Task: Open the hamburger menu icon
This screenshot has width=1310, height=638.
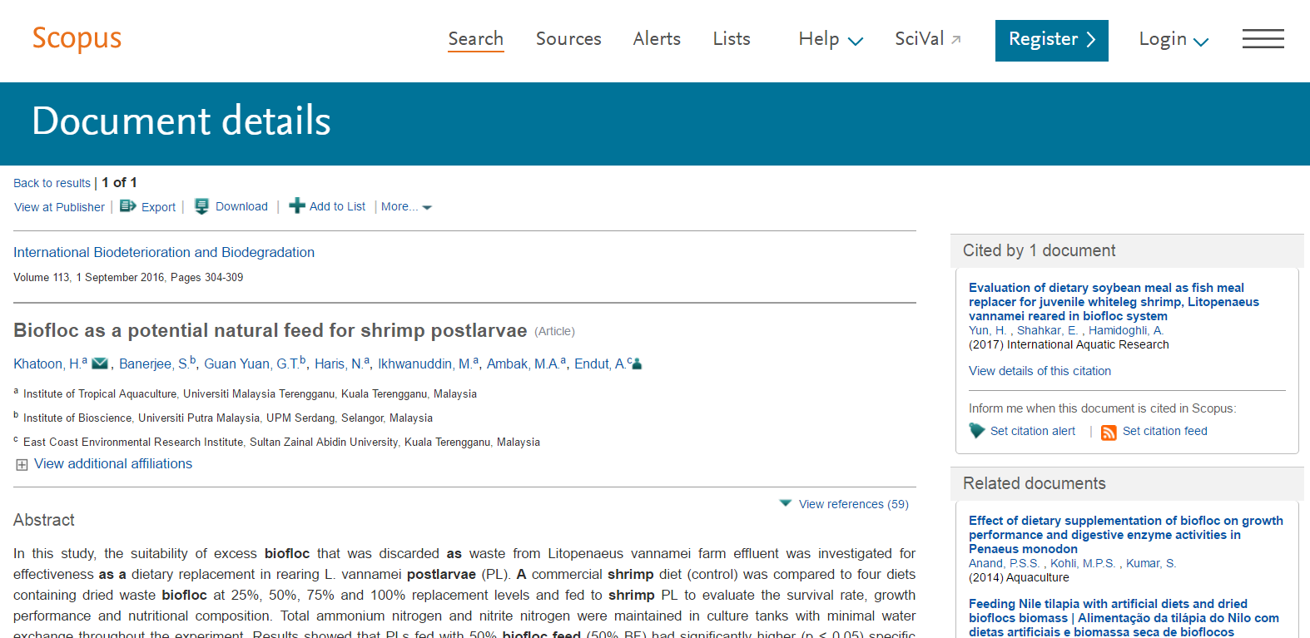Action: (1263, 39)
